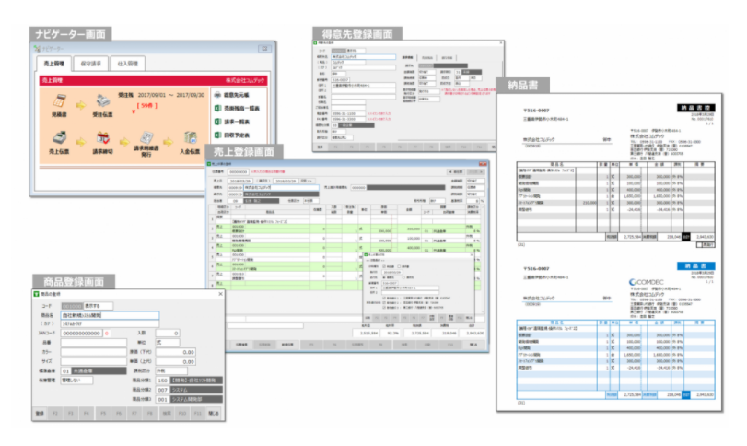Screen dimensions: 747x446
Task: Click customer name field in sales window header
Action: click(x=282, y=188)
